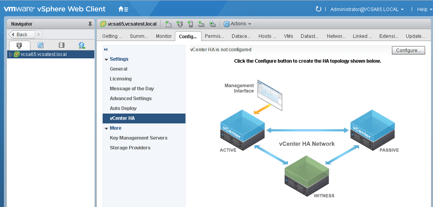Click vCenter icon in the navigator tree
The width and height of the screenshot is (433, 207).
17,54
